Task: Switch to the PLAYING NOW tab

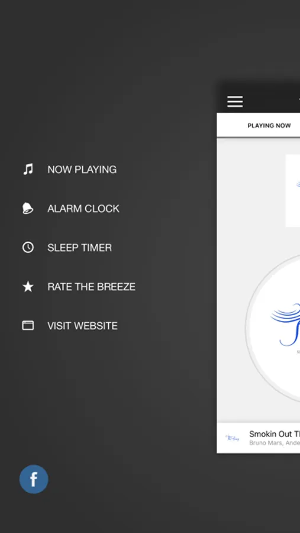Action: coord(269,126)
